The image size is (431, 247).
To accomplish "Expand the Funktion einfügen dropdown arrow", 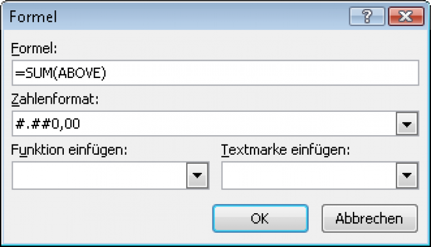I will 197,176.
